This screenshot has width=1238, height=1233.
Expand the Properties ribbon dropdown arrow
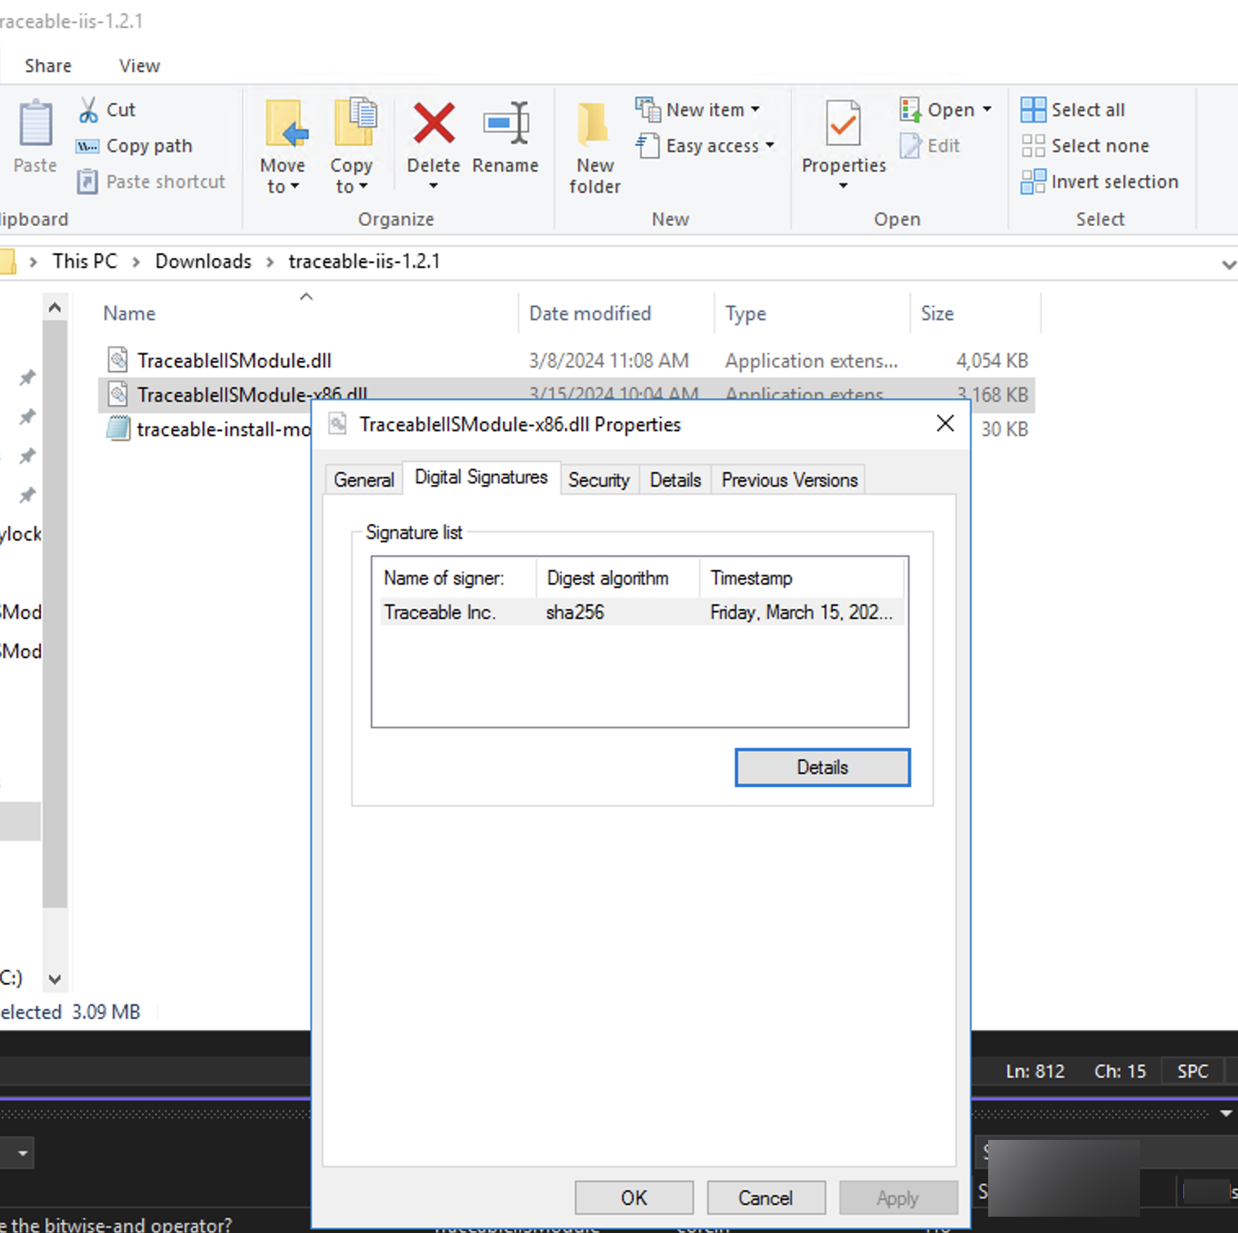tap(843, 186)
